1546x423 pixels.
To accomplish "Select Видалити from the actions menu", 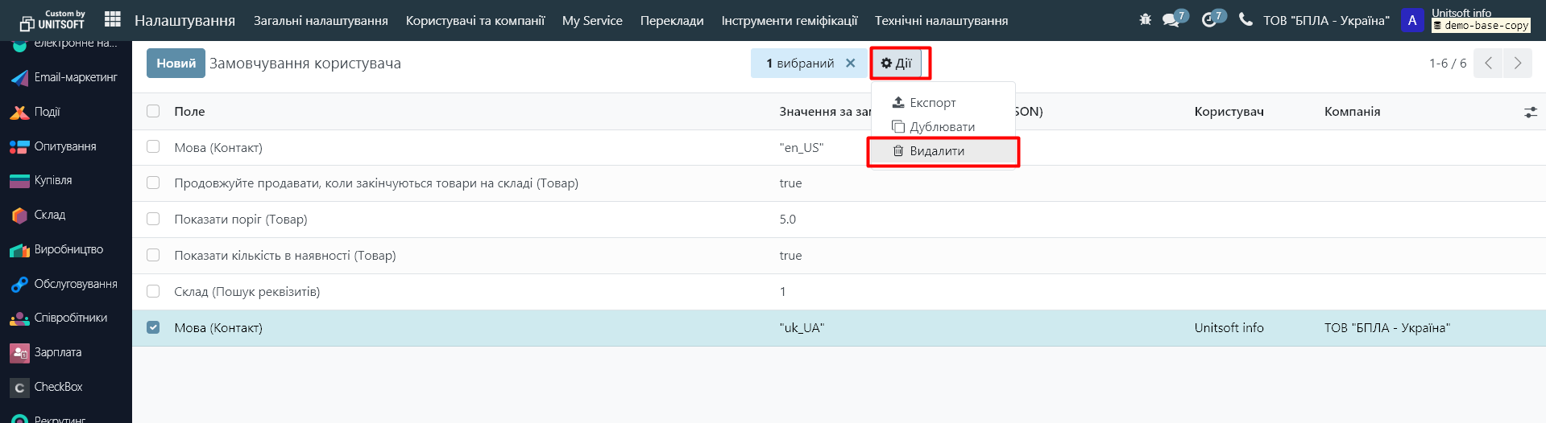I will (936, 151).
